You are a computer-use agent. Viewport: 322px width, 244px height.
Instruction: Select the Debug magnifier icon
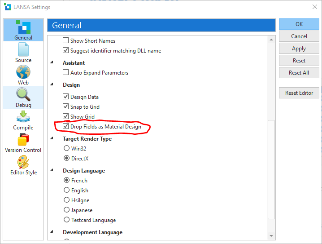[x=23, y=95]
